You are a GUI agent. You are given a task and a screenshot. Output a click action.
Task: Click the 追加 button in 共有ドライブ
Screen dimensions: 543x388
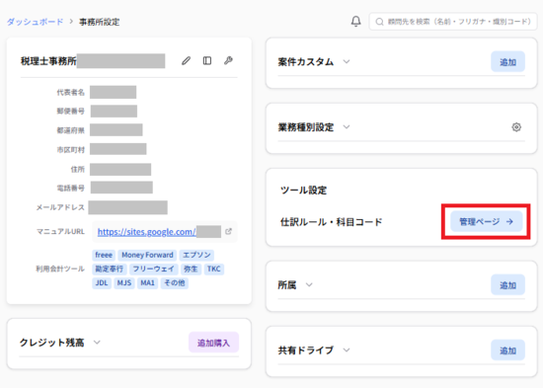tap(507, 350)
